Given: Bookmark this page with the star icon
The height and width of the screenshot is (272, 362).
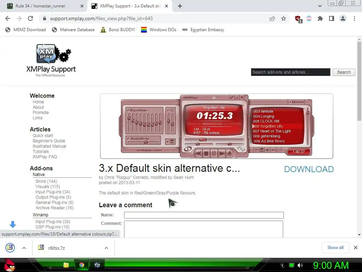Looking at the screenshot, I should tap(284, 18).
